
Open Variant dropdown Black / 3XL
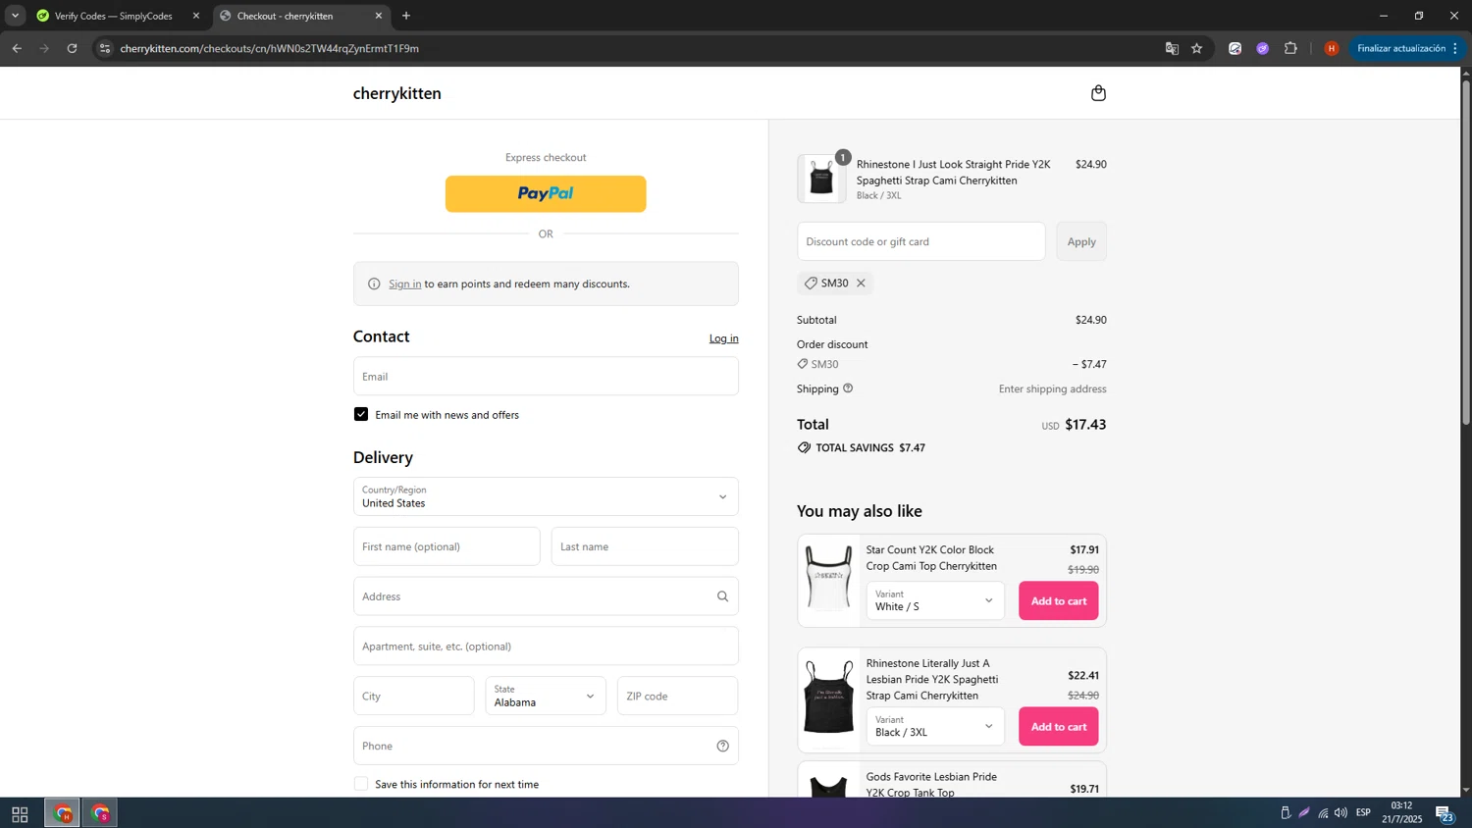point(935,726)
